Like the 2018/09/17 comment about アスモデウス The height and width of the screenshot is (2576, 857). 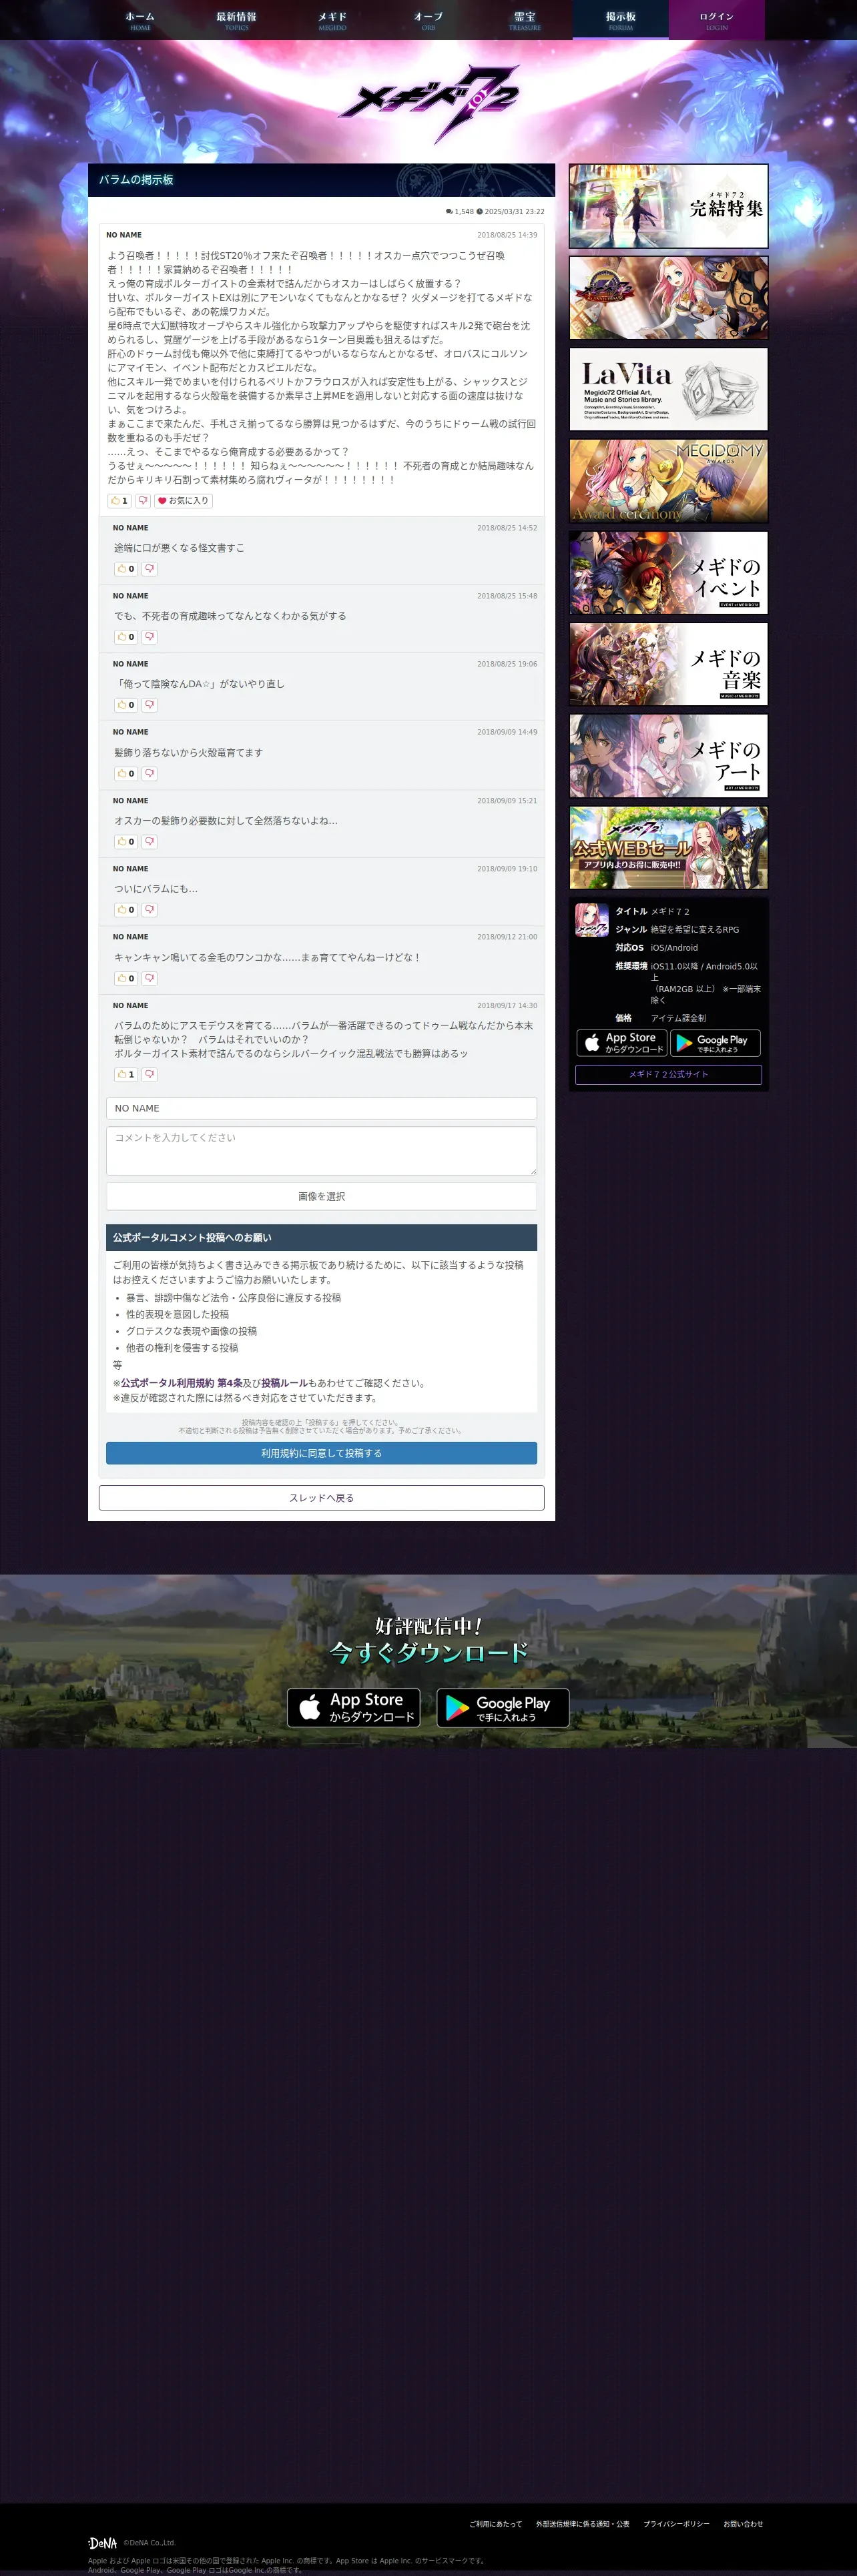126,1075
